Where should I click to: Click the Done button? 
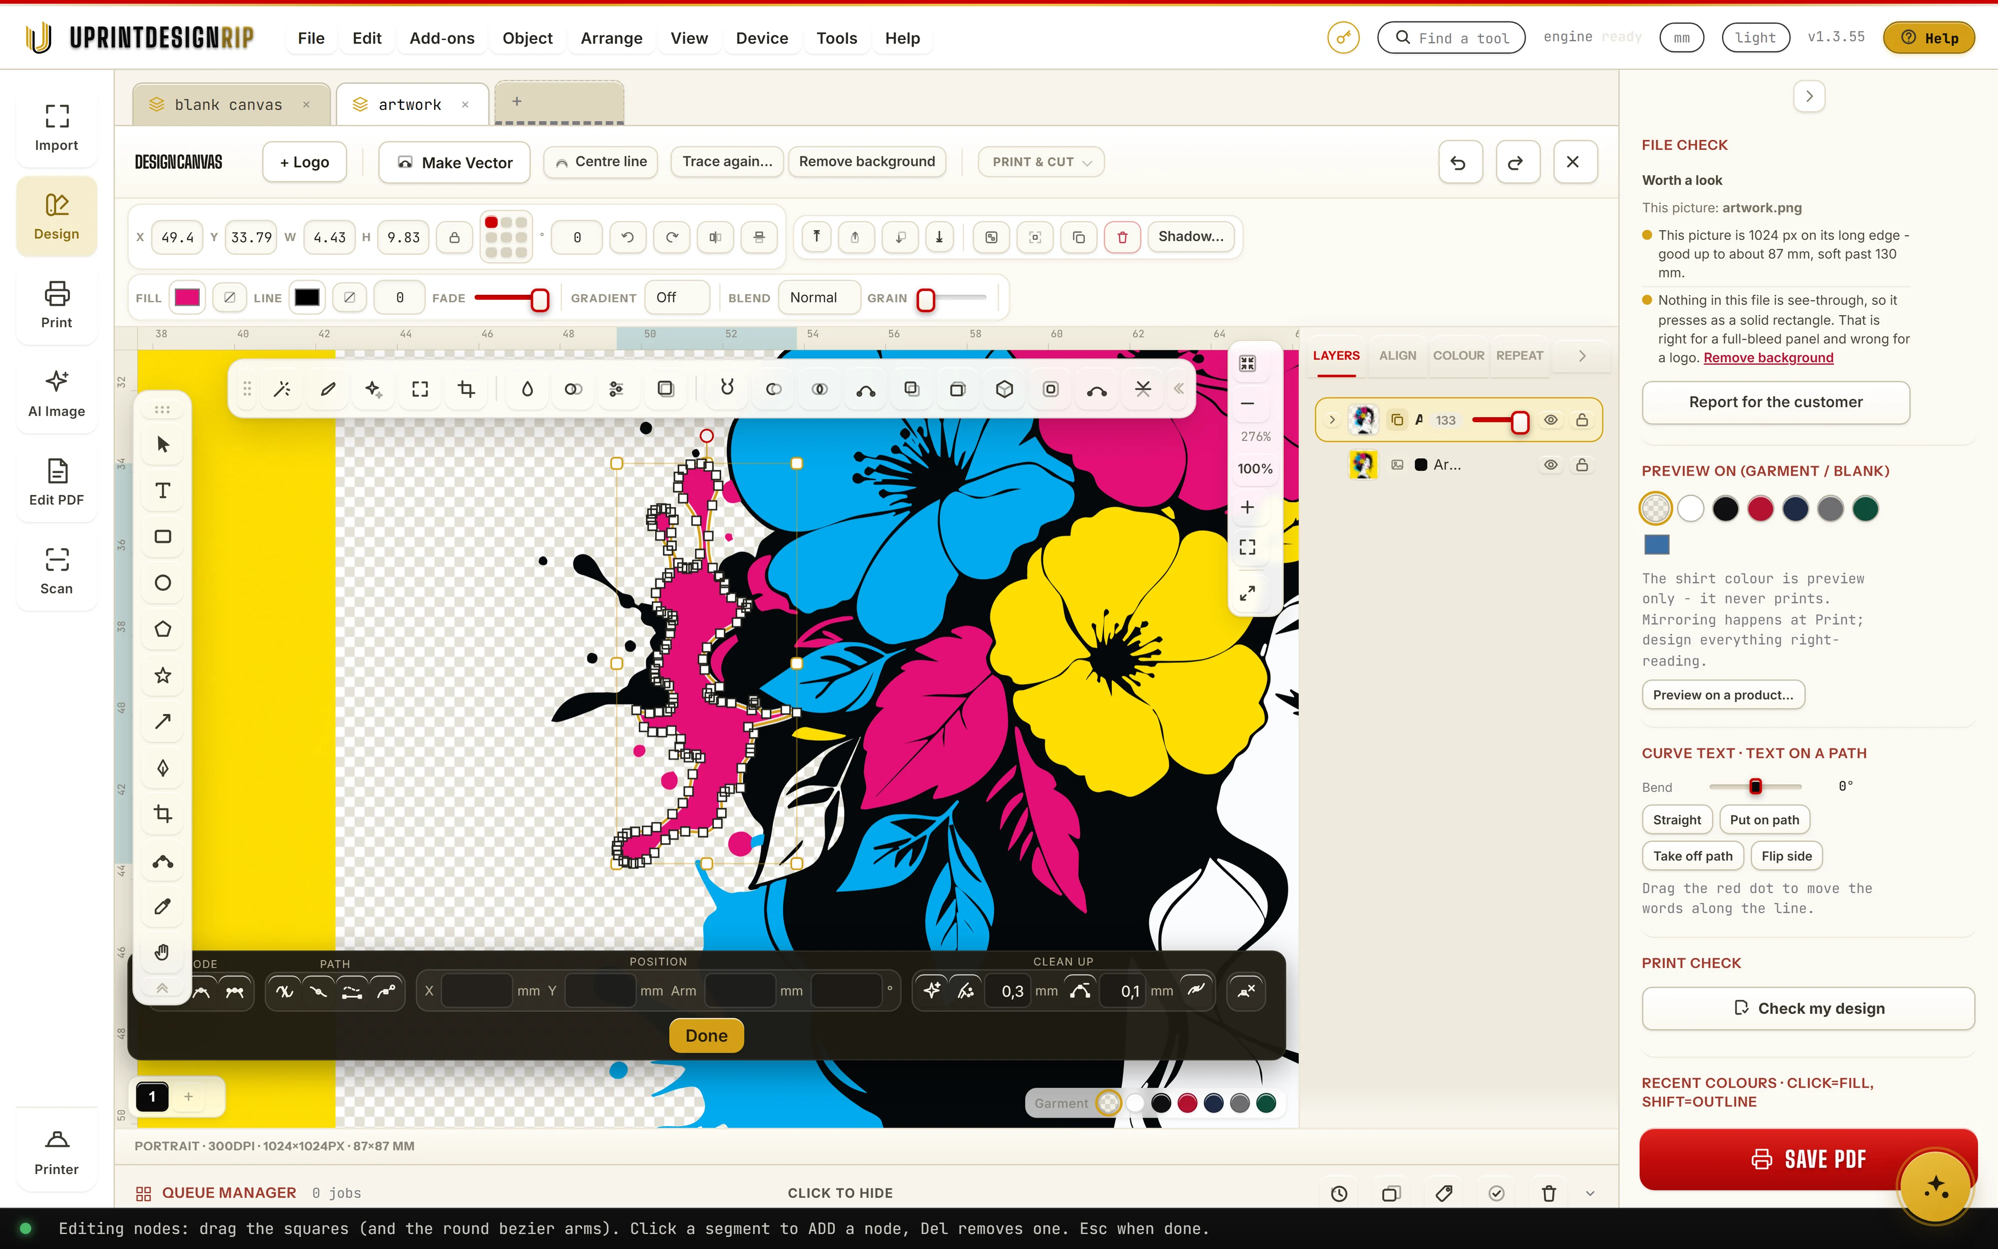point(706,1036)
